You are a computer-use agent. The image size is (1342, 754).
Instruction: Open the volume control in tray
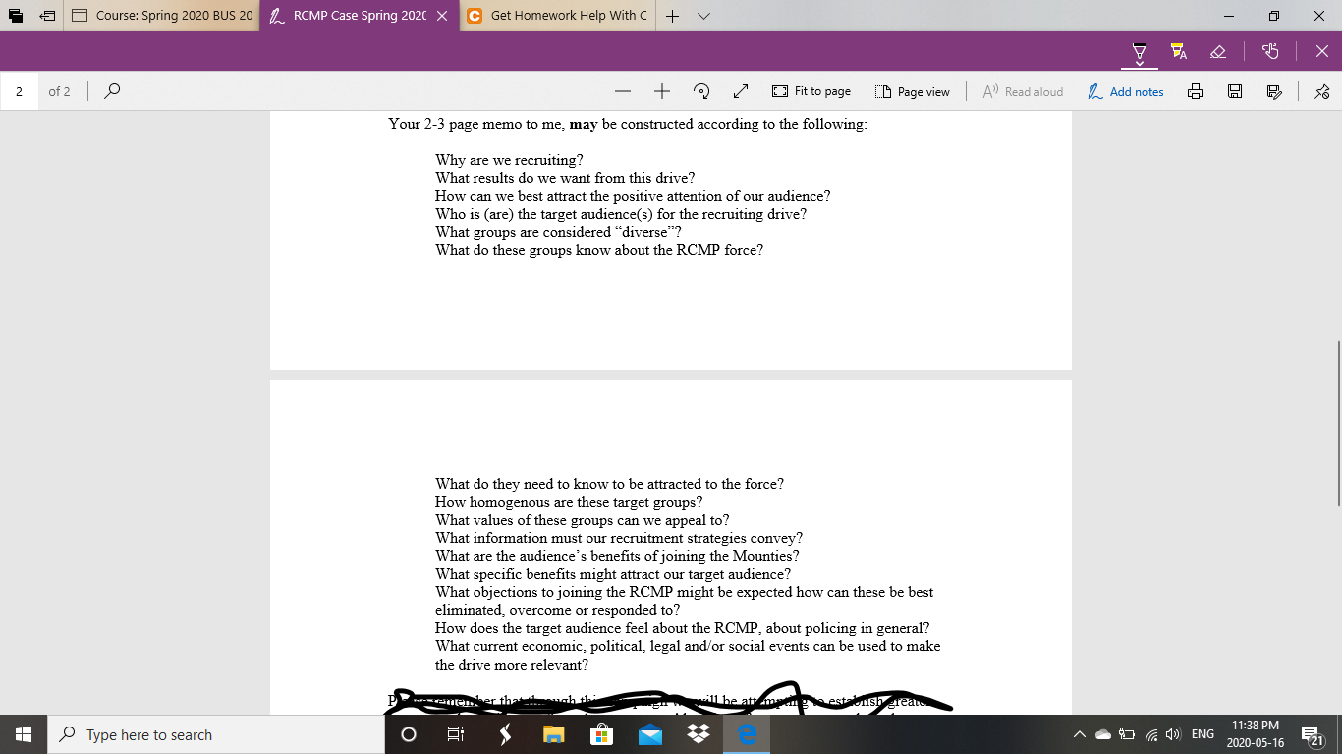pyautogui.click(x=1173, y=734)
